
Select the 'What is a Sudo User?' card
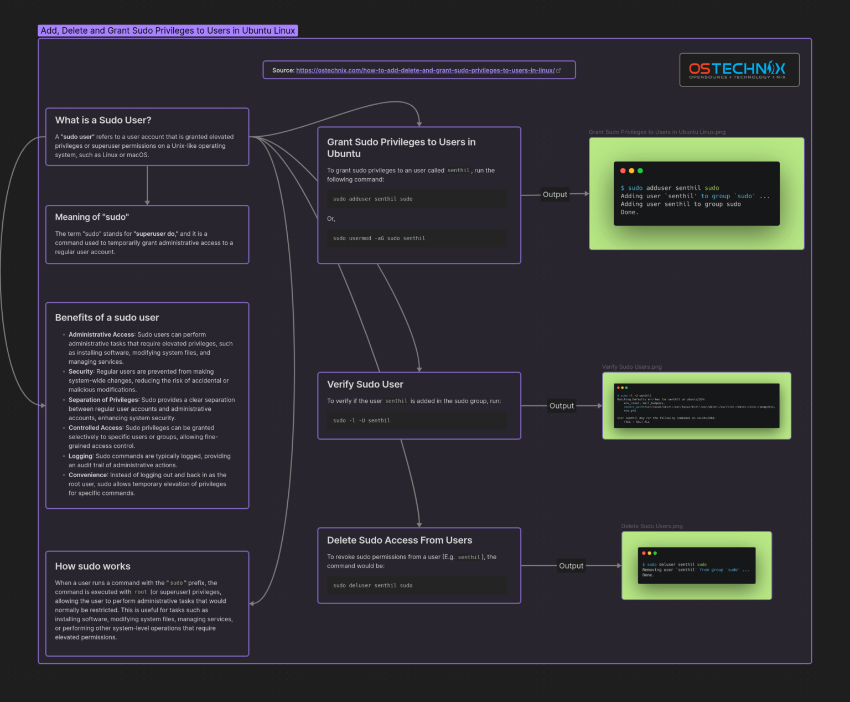[x=103, y=120]
